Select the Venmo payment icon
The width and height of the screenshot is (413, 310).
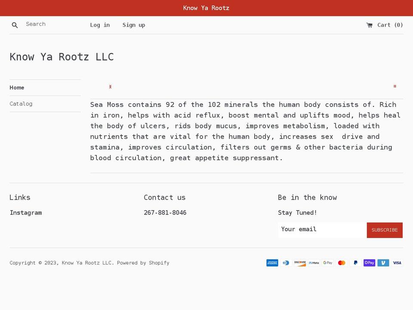383,263
